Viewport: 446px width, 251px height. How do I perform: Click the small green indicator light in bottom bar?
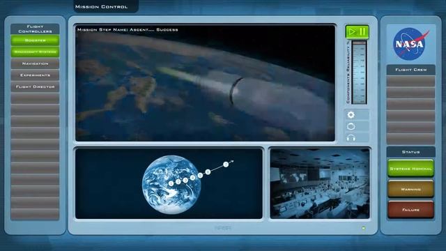click(x=364, y=228)
